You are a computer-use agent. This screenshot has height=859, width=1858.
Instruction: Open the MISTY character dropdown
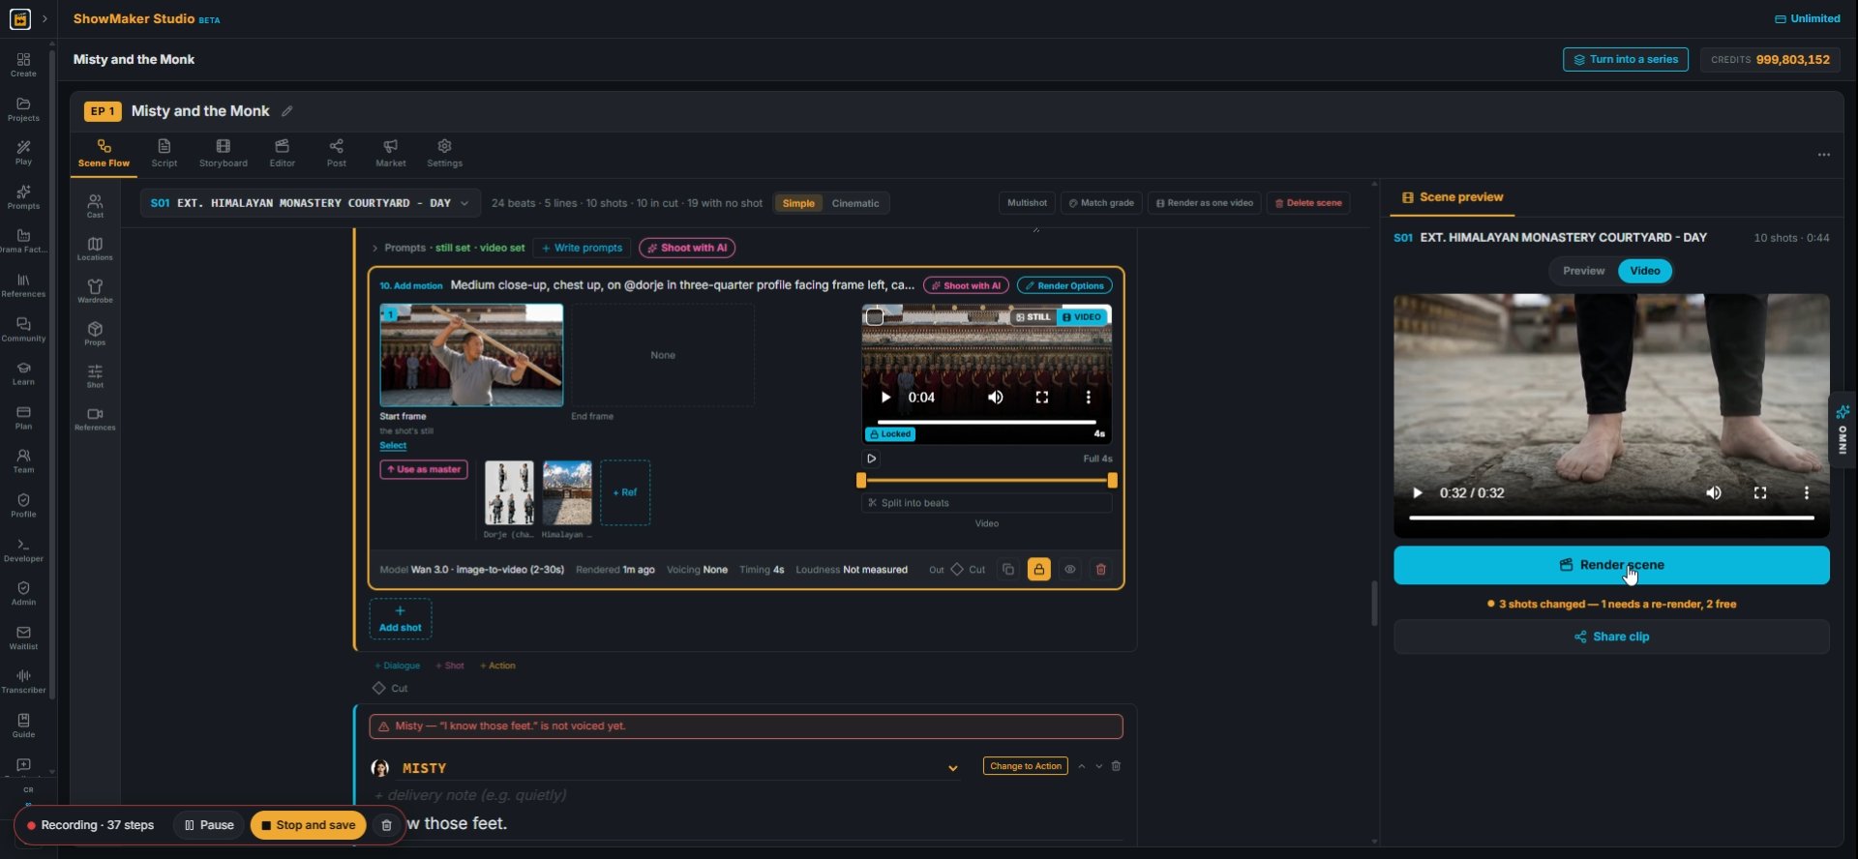click(x=952, y=768)
